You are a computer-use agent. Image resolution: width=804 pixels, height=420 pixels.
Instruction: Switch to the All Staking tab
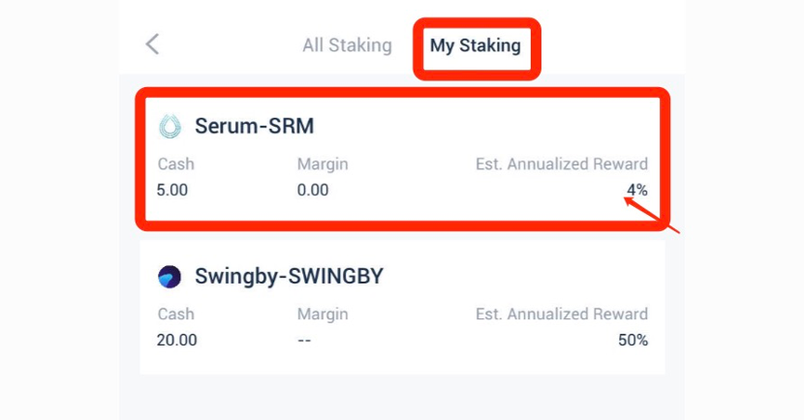pyautogui.click(x=347, y=45)
